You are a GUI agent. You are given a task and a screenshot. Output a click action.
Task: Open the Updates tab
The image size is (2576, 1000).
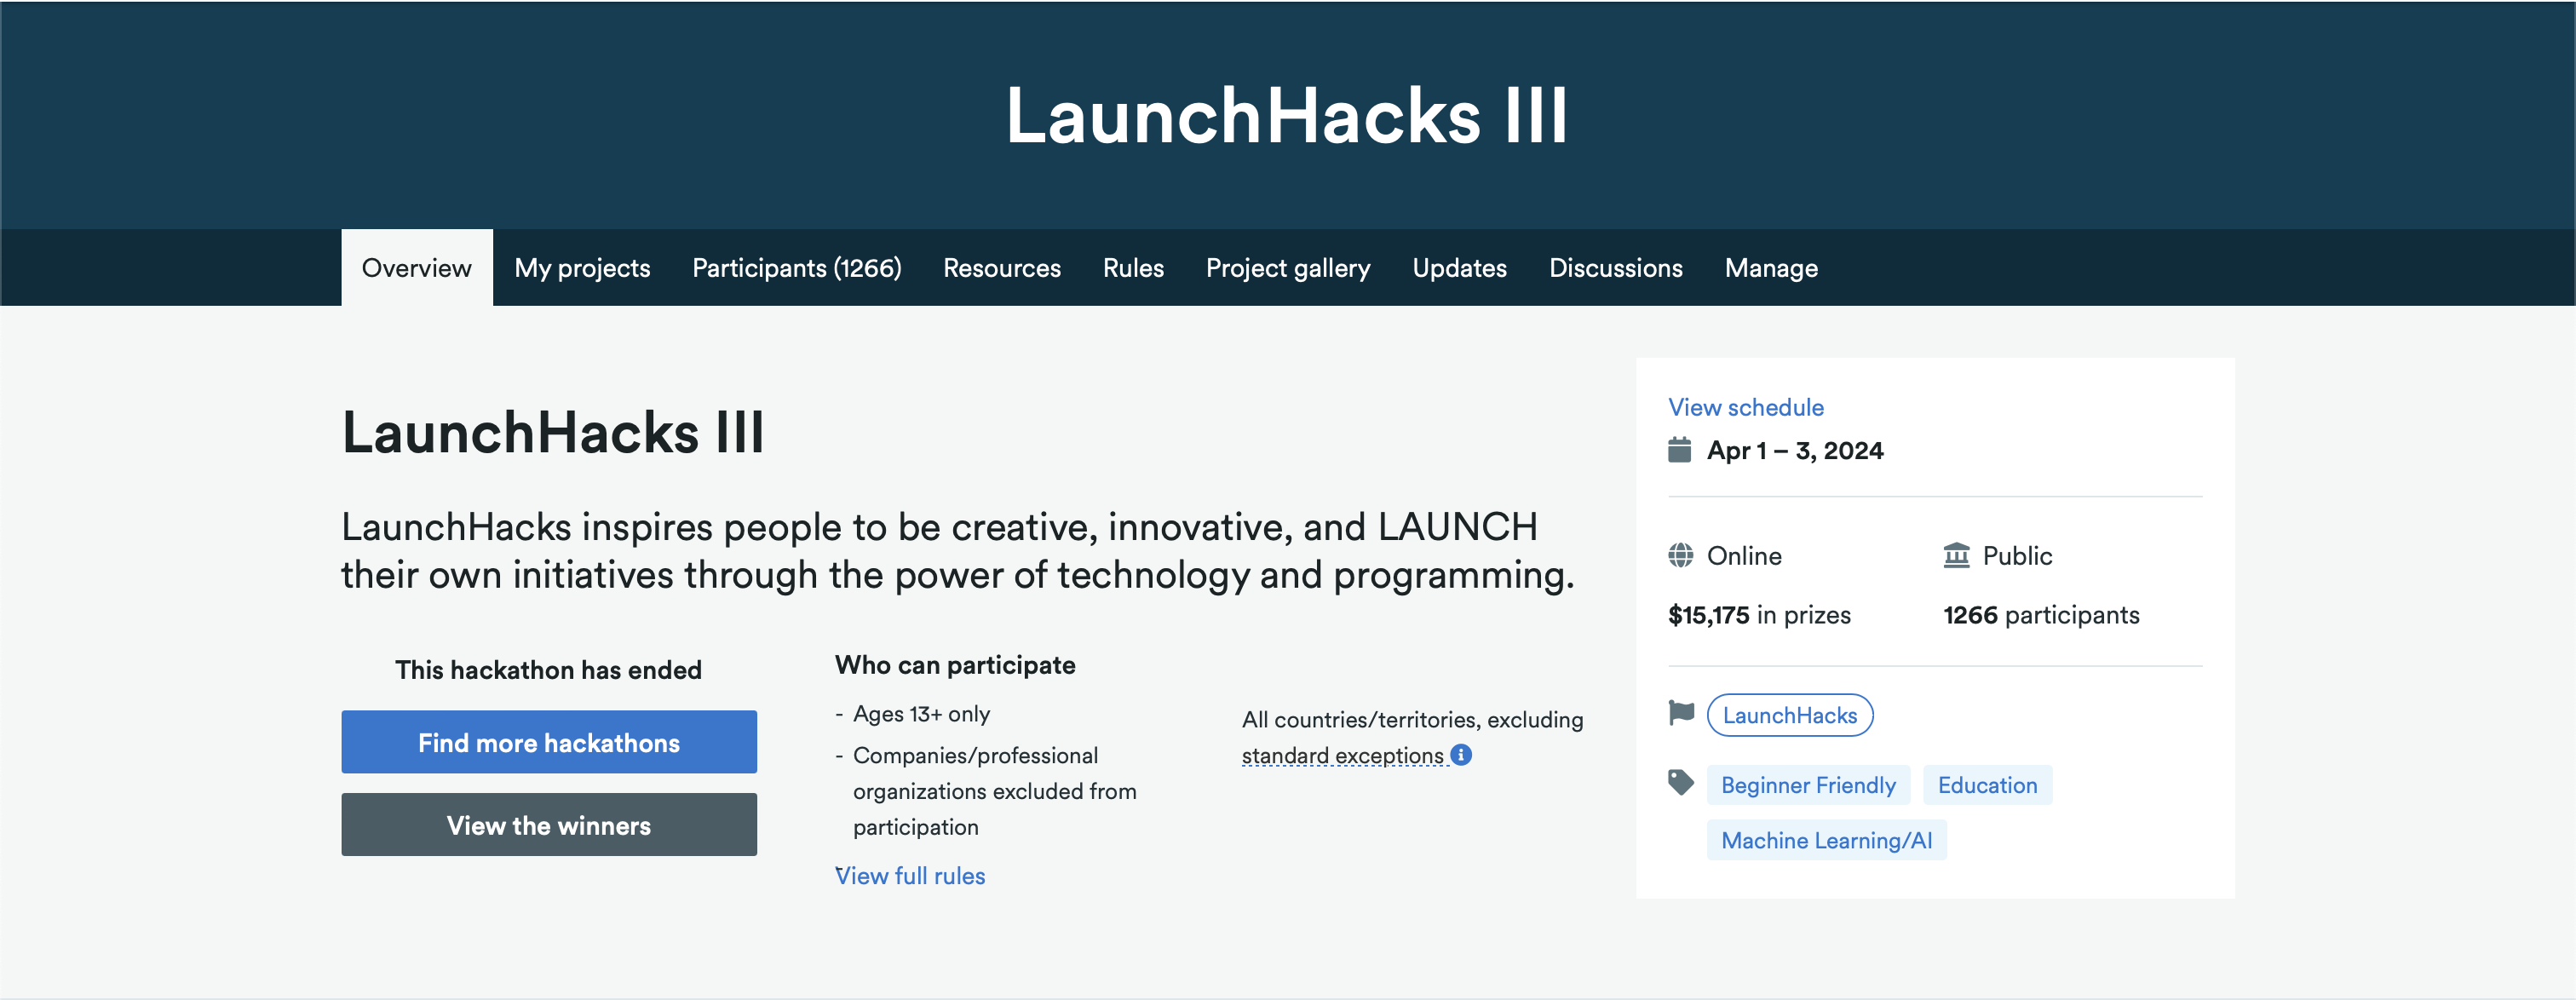1459,268
